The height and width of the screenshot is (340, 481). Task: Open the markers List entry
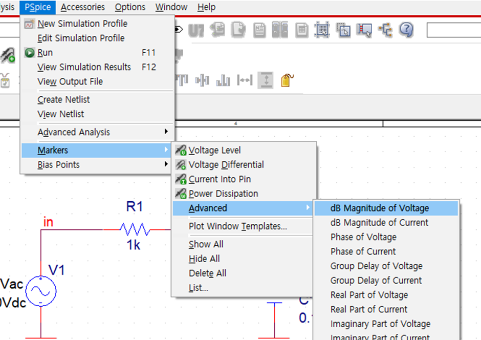pyautogui.click(x=243, y=288)
